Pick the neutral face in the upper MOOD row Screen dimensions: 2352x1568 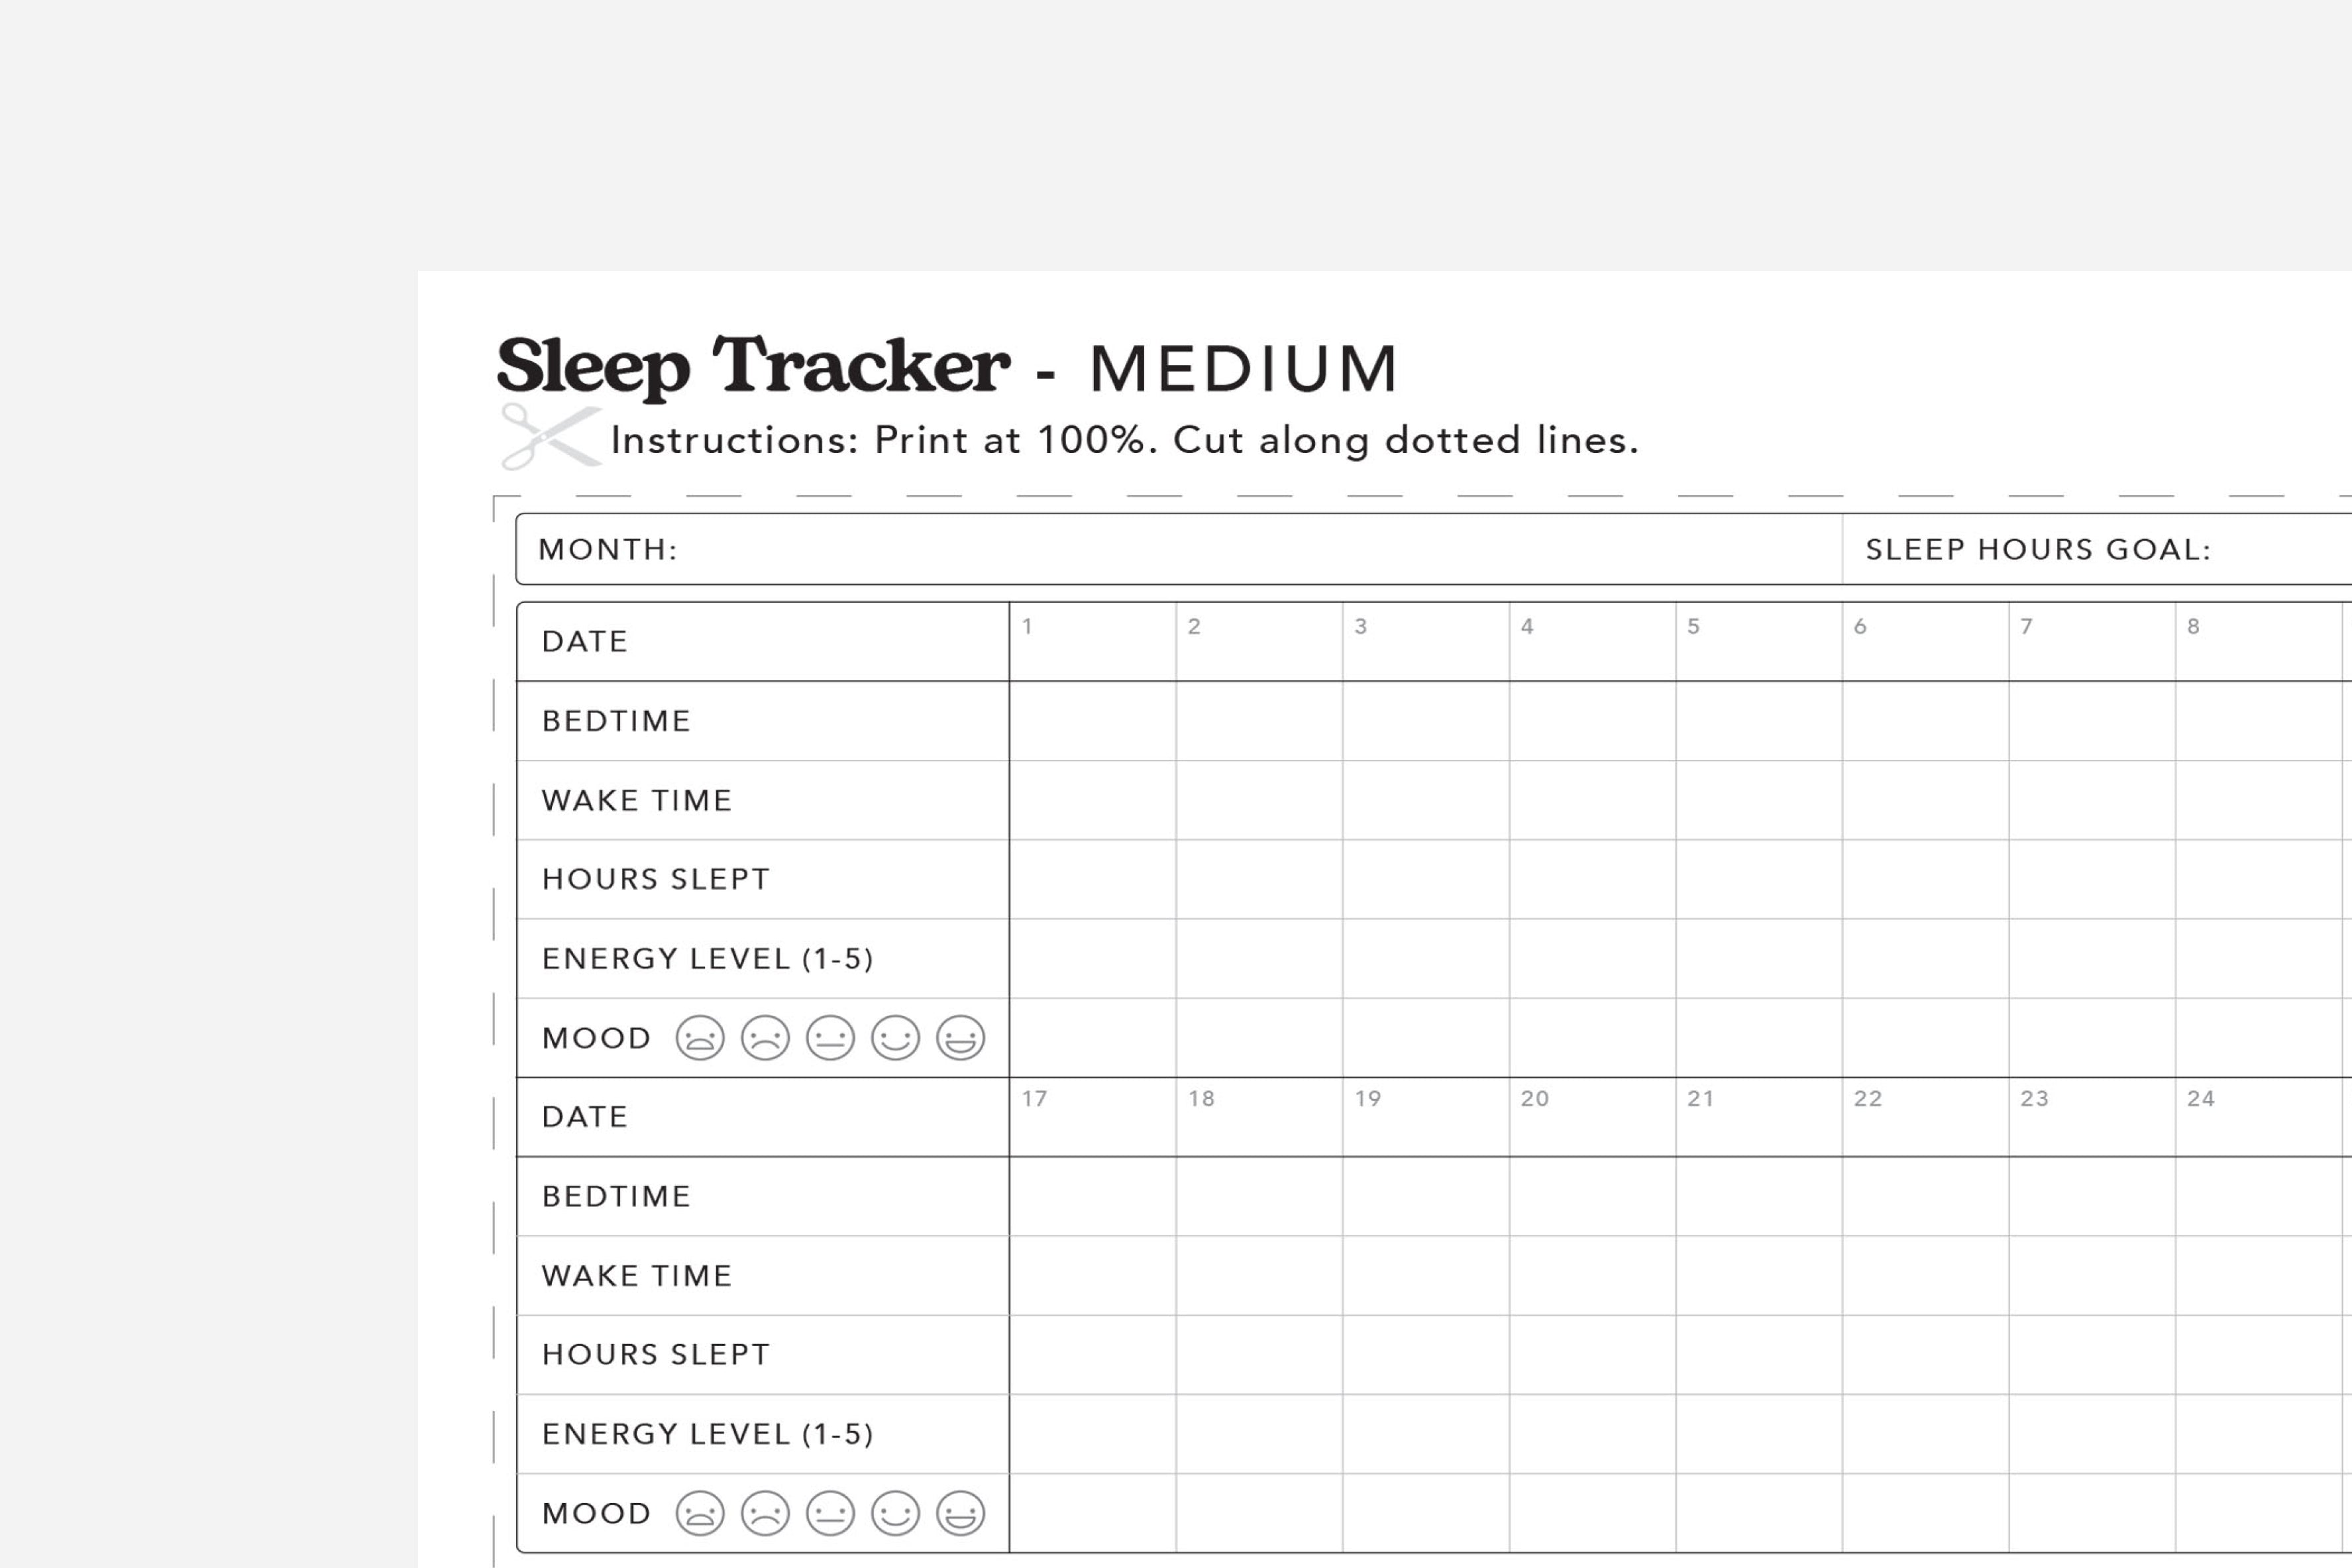click(830, 1037)
